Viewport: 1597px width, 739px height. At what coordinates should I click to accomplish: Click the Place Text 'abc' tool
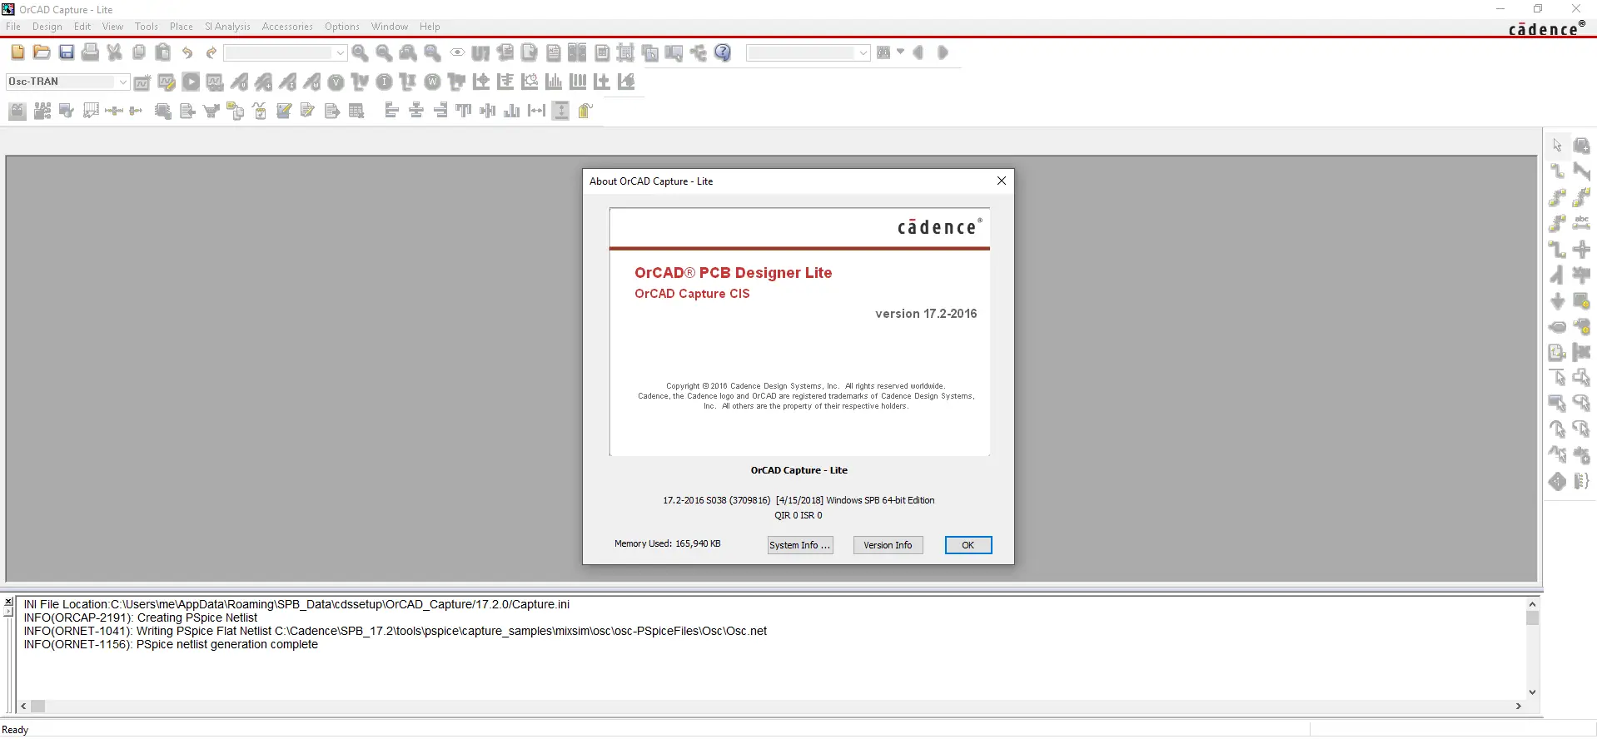coord(1581,223)
